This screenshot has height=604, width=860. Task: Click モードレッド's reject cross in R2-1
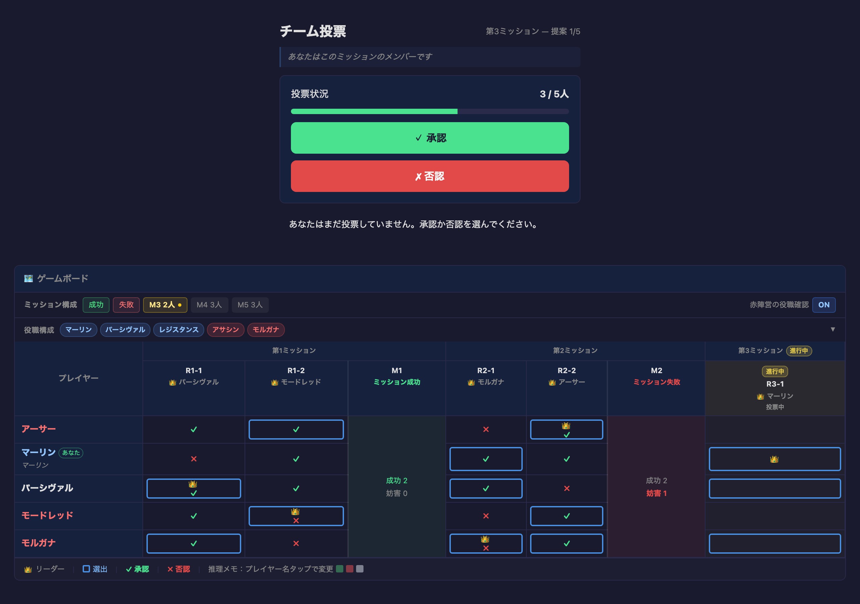[486, 516]
